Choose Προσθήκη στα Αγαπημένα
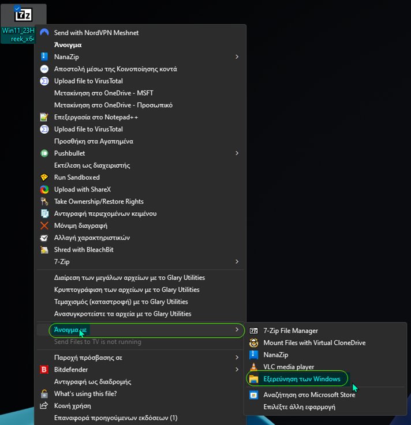Image resolution: width=411 pixels, height=425 pixels. [94, 141]
